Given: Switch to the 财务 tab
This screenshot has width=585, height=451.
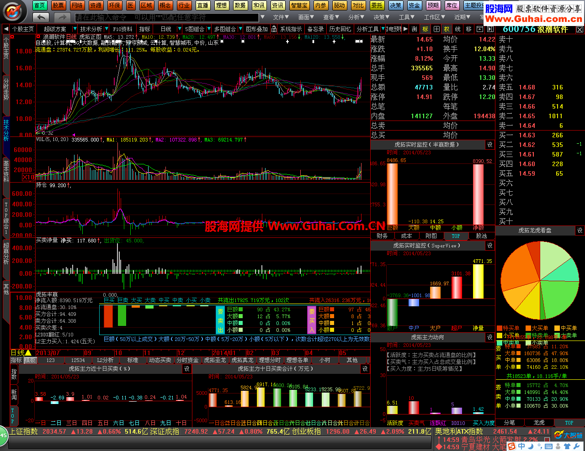Looking at the screenshot, I should [383, 236].
